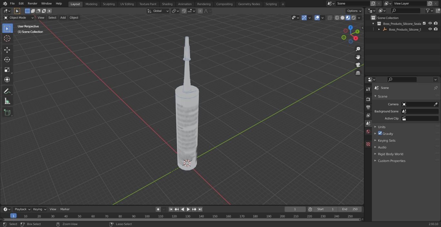Activate the Rotate tool
The image size is (441, 227).
(7, 60)
